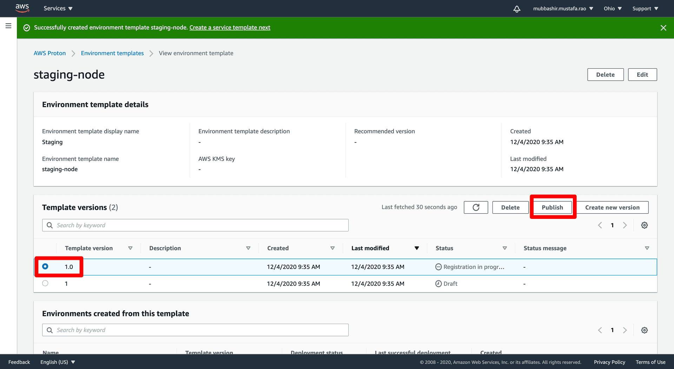
Task: Refresh the template versions list
Action: tap(476, 207)
